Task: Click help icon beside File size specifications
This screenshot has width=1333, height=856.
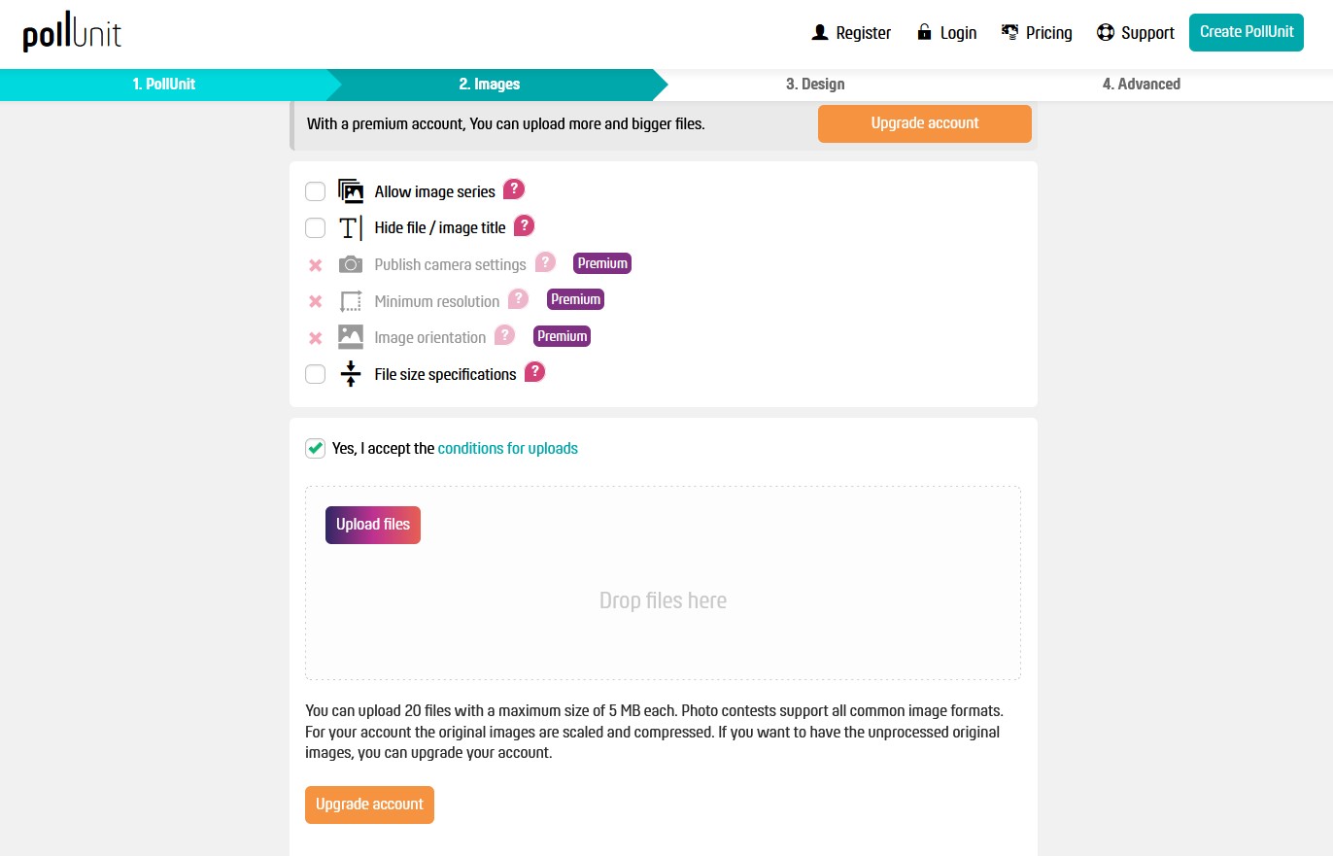Action: [x=535, y=372]
